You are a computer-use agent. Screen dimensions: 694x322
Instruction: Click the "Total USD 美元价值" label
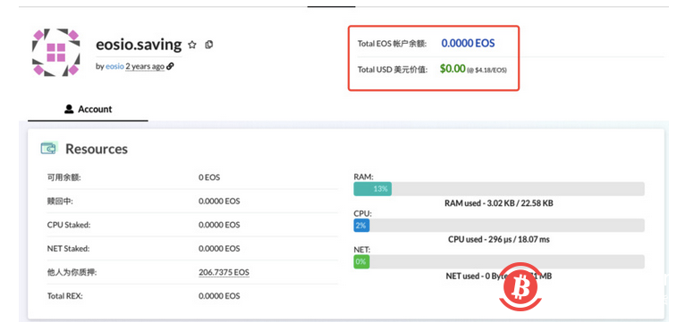(x=393, y=70)
